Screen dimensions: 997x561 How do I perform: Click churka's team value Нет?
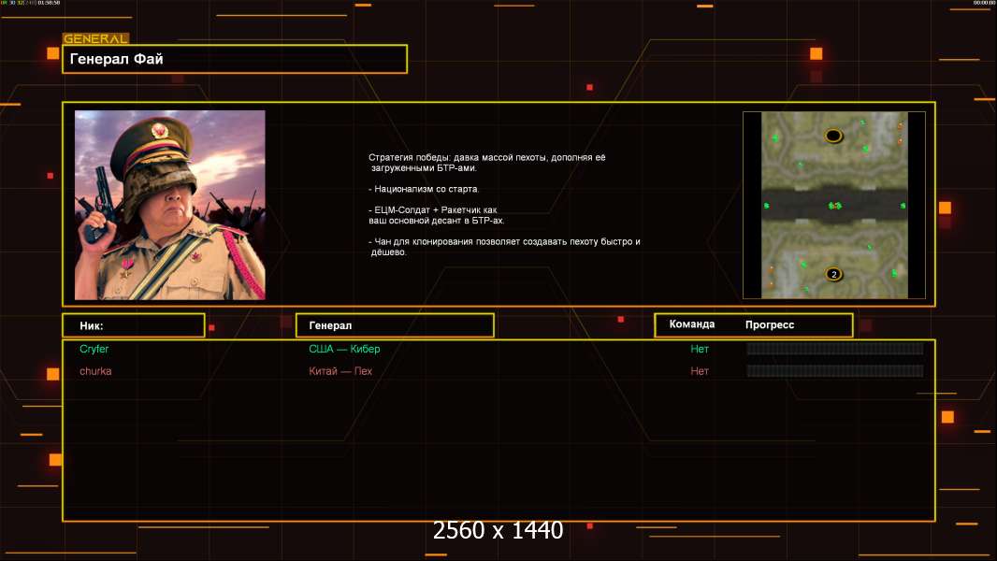click(700, 371)
